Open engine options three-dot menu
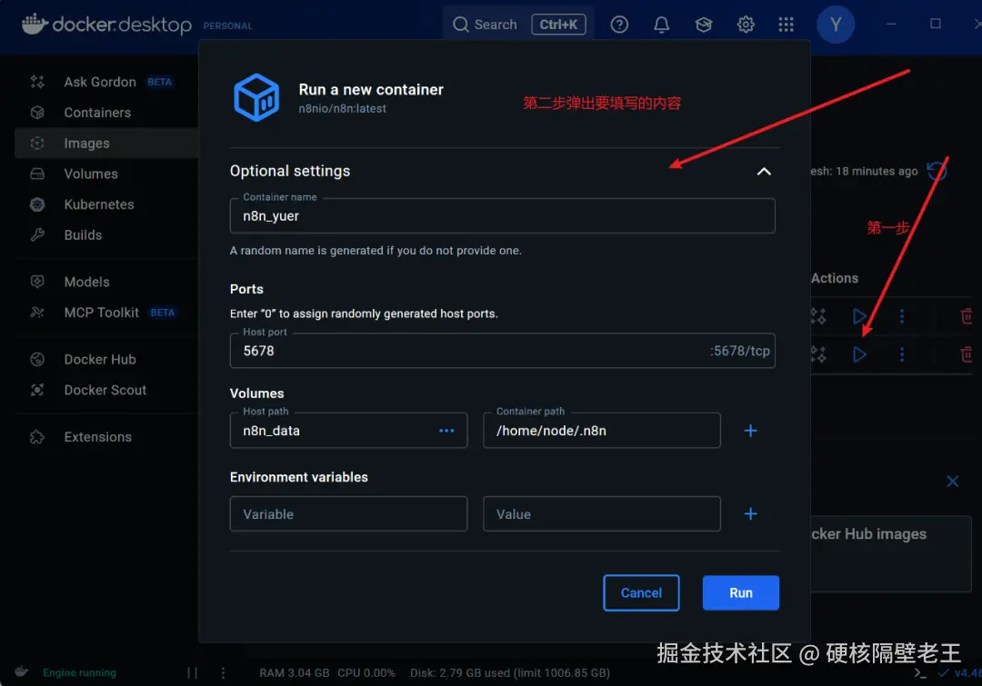This screenshot has height=686, width=982. pos(223,673)
